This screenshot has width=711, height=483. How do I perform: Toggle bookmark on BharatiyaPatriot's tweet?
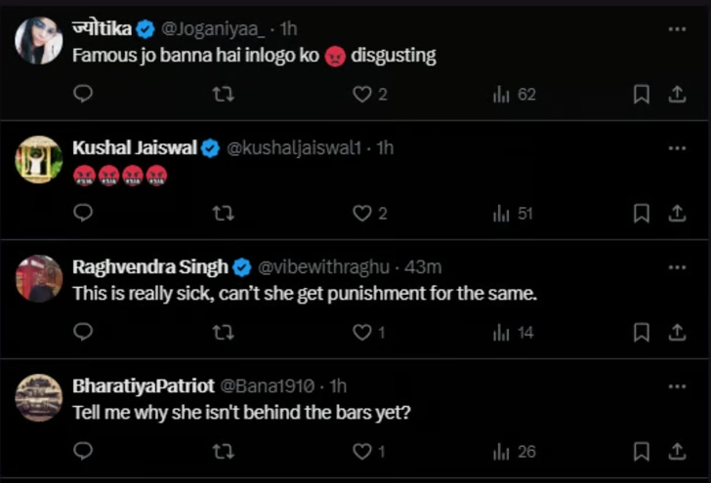(x=642, y=452)
